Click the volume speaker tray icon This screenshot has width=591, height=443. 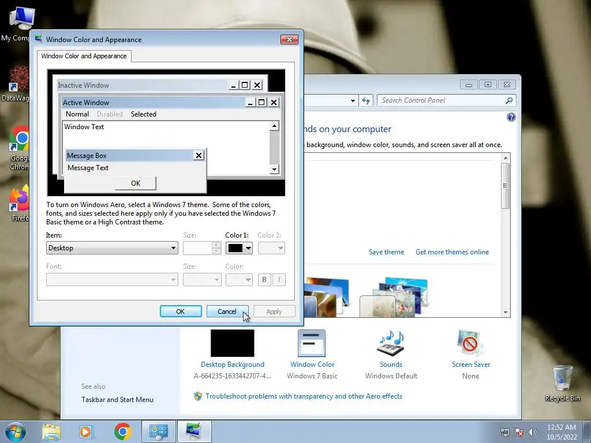pos(533,432)
